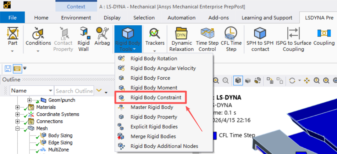Expand the Materials tree node

point(17,107)
